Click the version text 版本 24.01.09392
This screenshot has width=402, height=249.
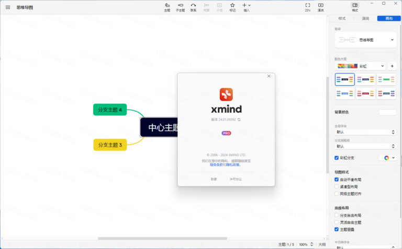(224, 120)
